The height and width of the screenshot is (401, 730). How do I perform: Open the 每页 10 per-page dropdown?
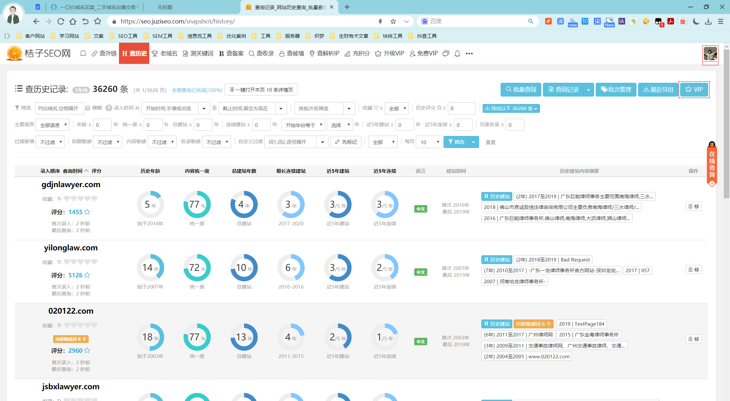pyautogui.click(x=429, y=142)
